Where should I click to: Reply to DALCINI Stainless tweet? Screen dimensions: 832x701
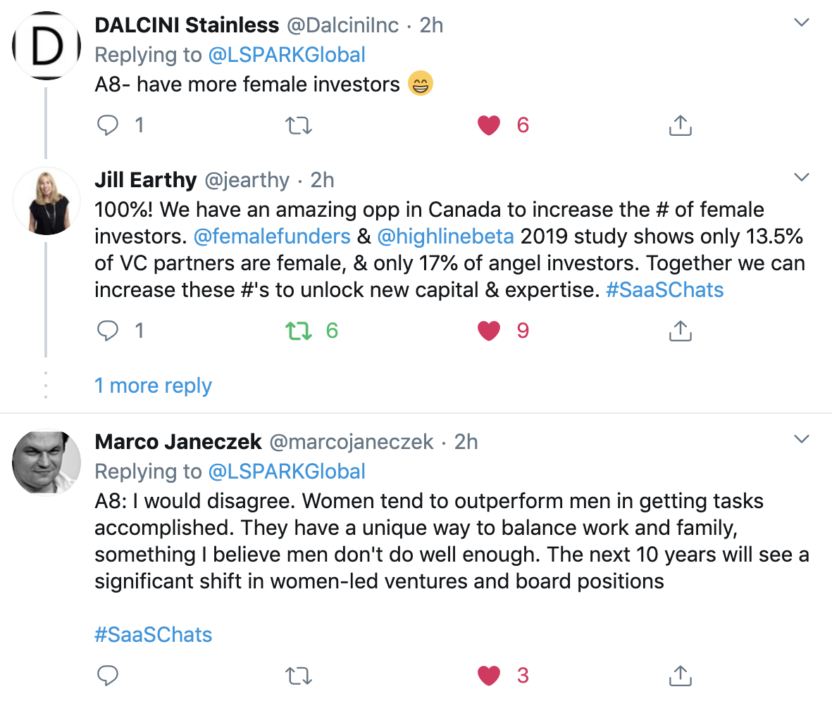coord(108,125)
